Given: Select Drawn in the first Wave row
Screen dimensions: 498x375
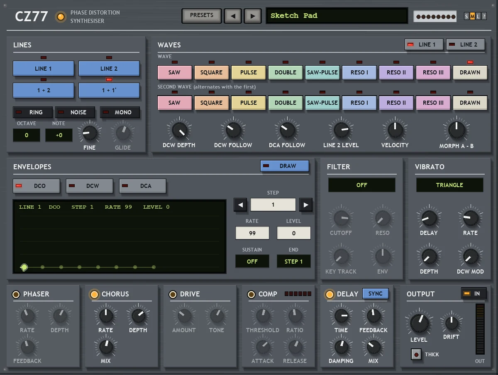Looking at the screenshot, I should coord(470,72).
